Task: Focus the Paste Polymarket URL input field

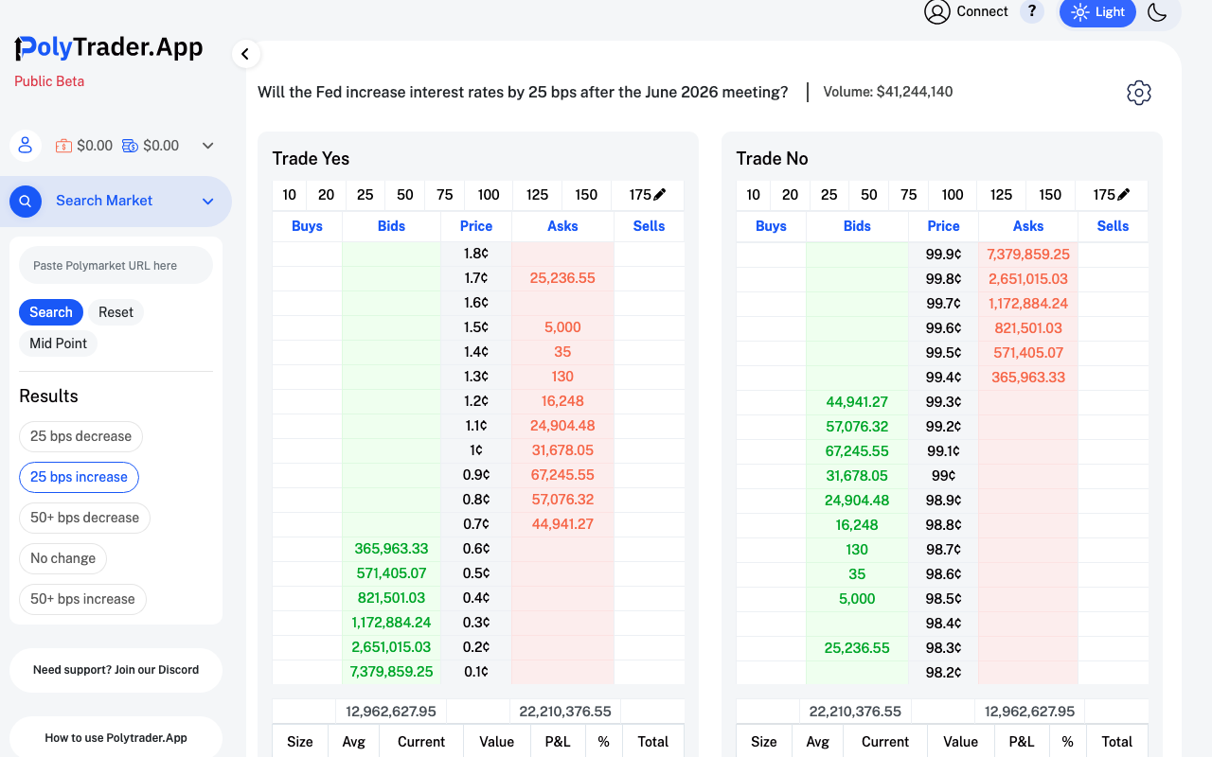Action: (116, 266)
